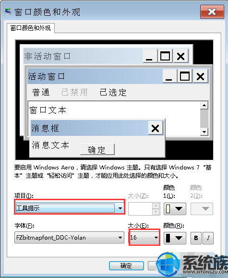The image size is (228, 278).
Task: Click the preview scrollbar up arrow
Action: (204, 105)
